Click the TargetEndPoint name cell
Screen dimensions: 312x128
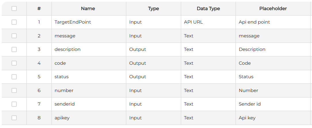[x=73, y=22]
